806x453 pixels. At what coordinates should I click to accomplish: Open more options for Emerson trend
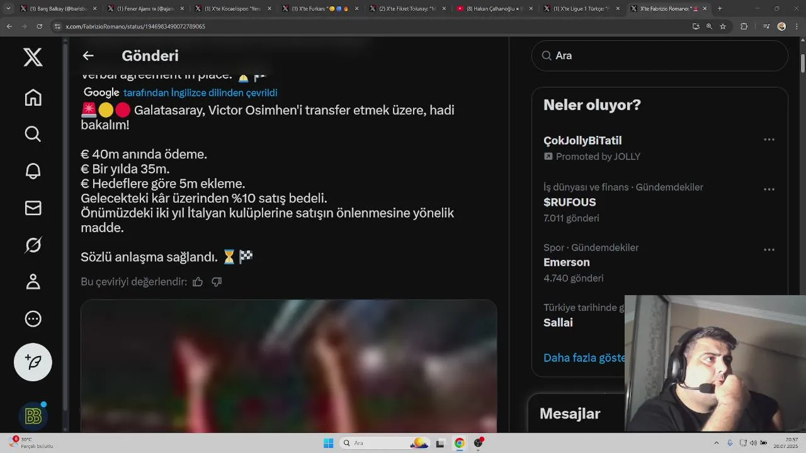(x=769, y=250)
